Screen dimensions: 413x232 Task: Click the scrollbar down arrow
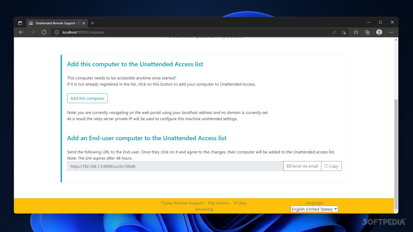[396, 211]
